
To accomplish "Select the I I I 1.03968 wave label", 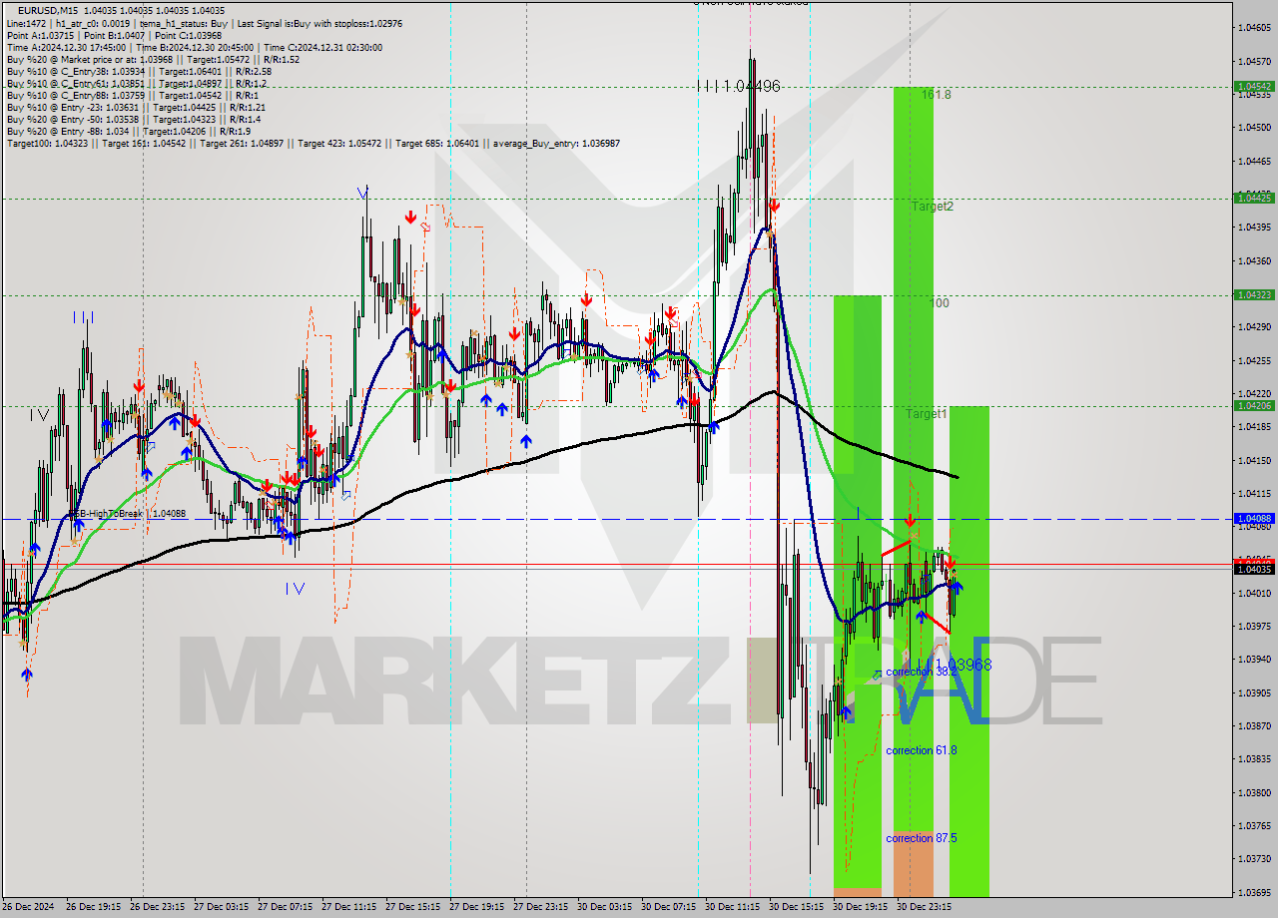I will click(954, 665).
